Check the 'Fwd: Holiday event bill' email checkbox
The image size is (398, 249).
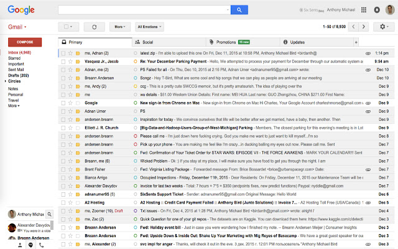click(x=63, y=228)
